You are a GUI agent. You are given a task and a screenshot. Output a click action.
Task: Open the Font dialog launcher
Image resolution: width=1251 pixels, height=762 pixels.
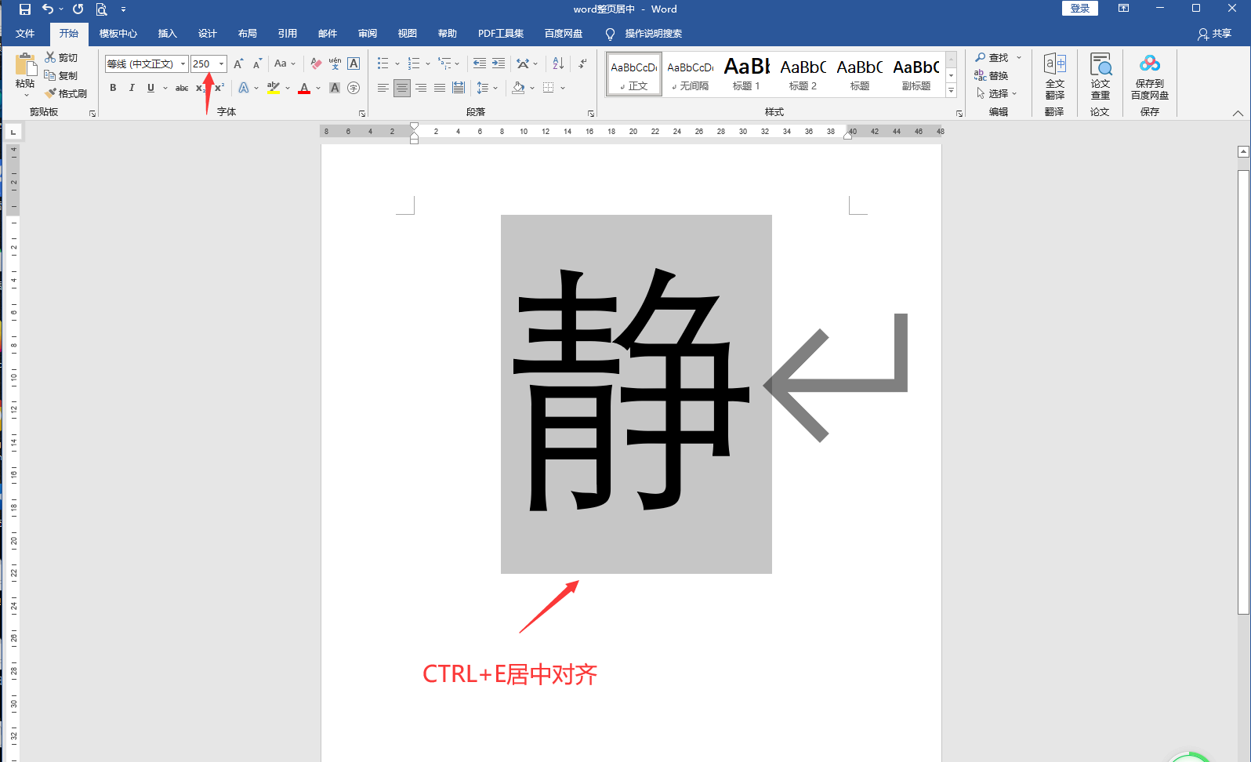pos(362,114)
